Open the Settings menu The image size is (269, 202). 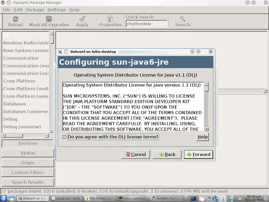tap(56, 10)
